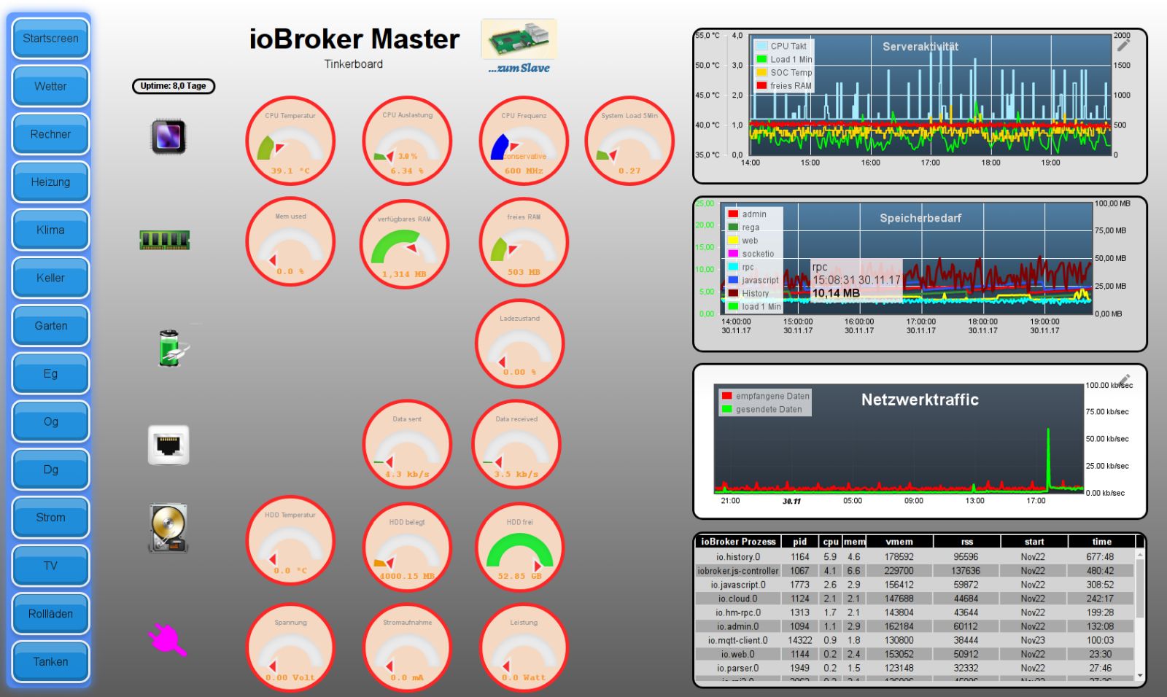Click the magenta power plug icon
The width and height of the screenshot is (1167, 697).
(168, 640)
